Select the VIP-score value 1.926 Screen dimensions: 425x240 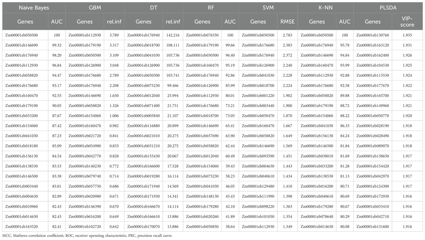click(x=407, y=55)
